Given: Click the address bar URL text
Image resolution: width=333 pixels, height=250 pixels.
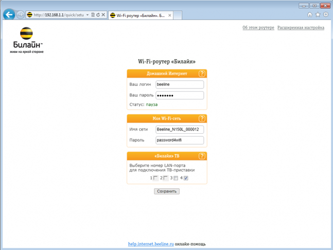Looking at the screenshot, I should click(59, 15).
